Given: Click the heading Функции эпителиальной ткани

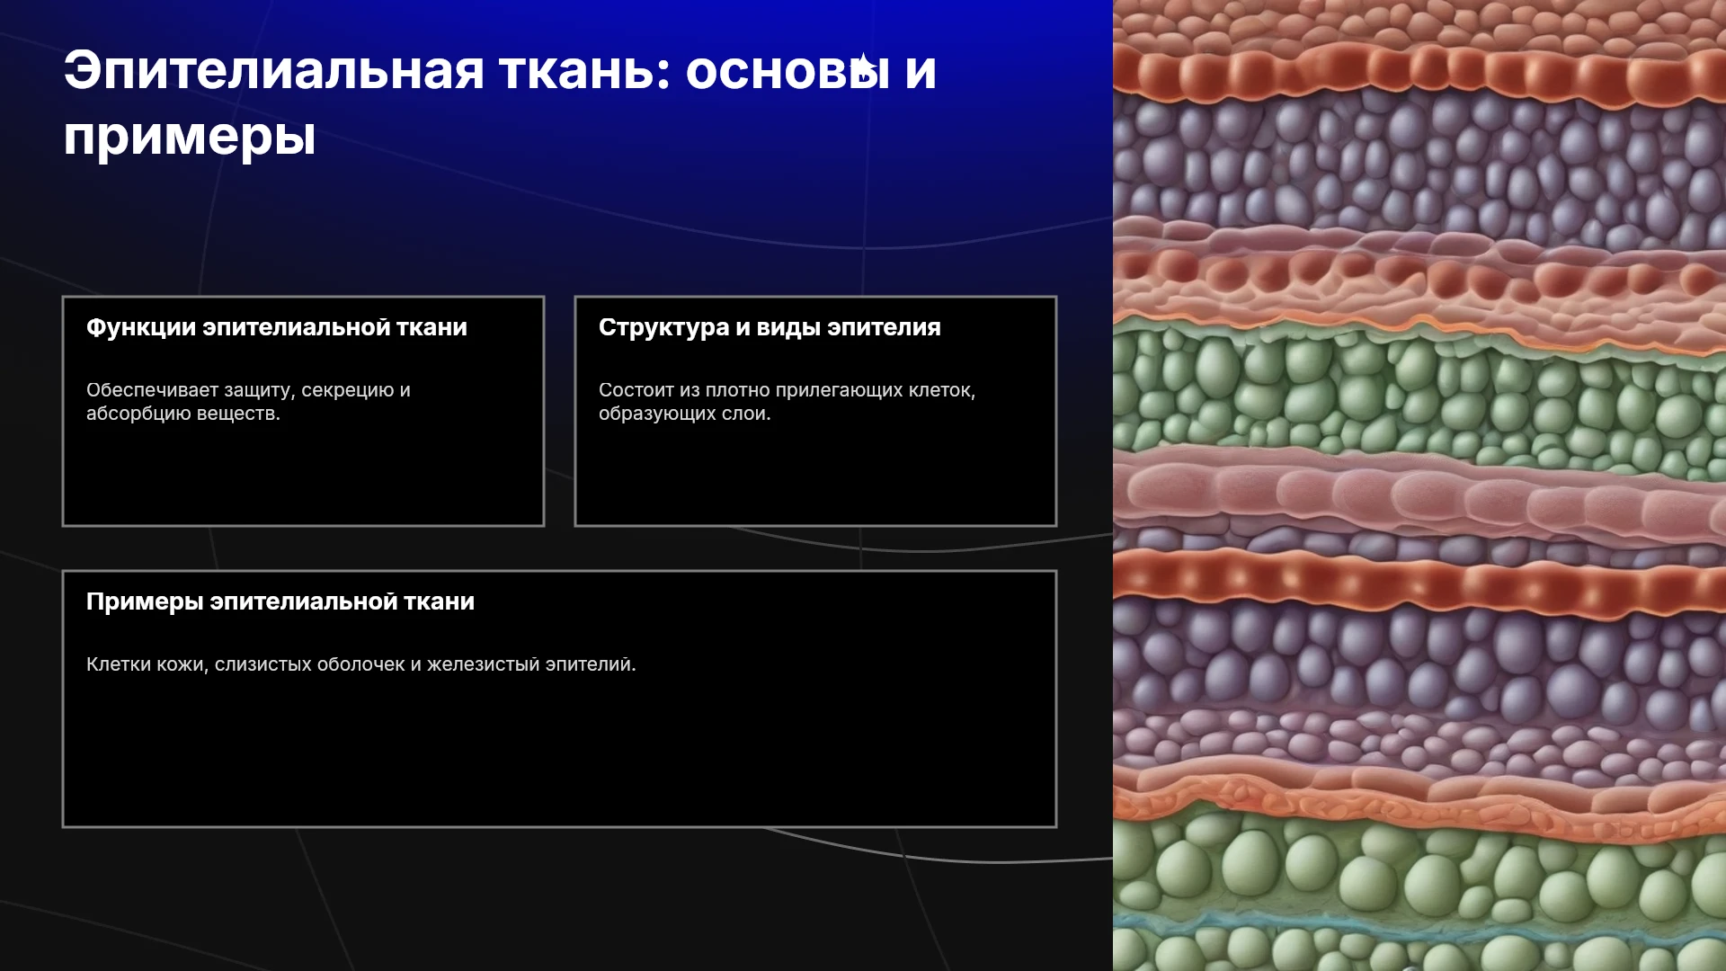Looking at the screenshot, I should [x=277, y=327].
